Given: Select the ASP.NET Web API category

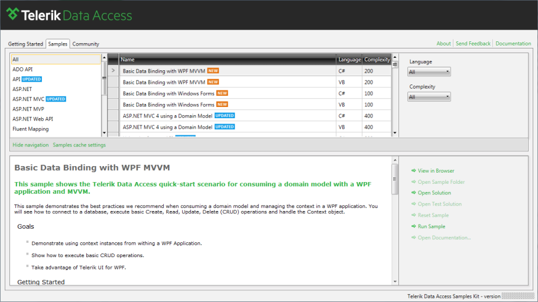Looking at the screenshot, I should click(56, 119).
